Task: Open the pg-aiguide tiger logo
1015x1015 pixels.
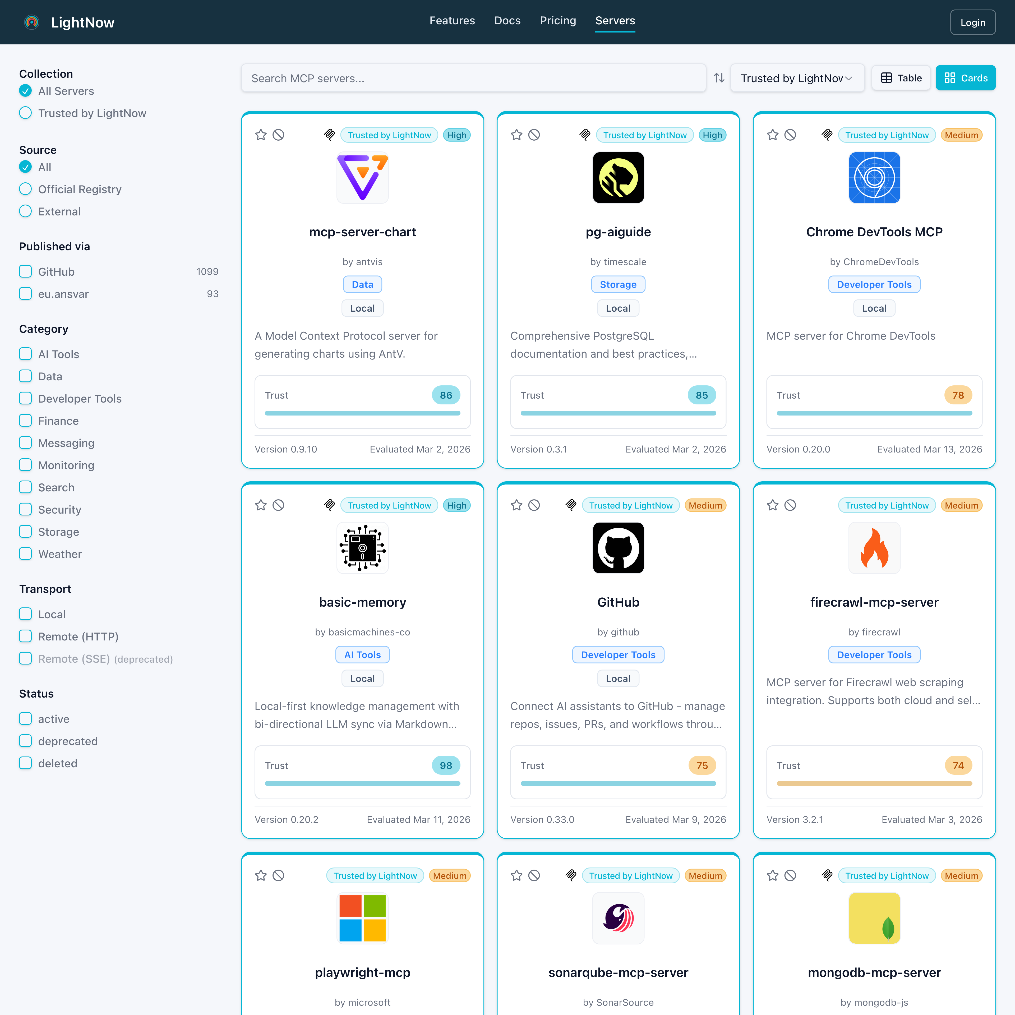Action: coord(618,178)
